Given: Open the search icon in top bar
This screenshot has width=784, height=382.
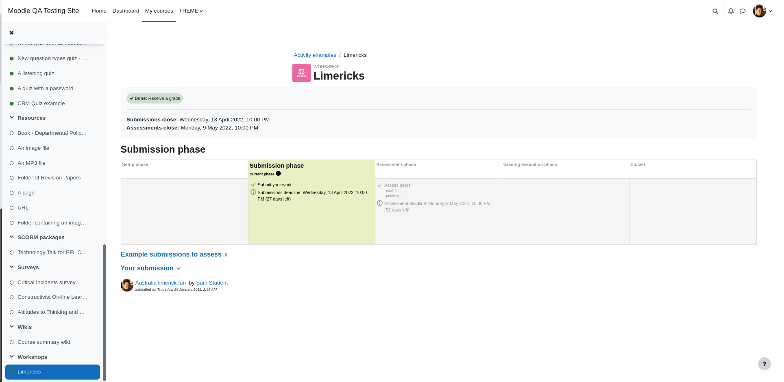Looking at the screenshot, I should (x=715, y=11).
